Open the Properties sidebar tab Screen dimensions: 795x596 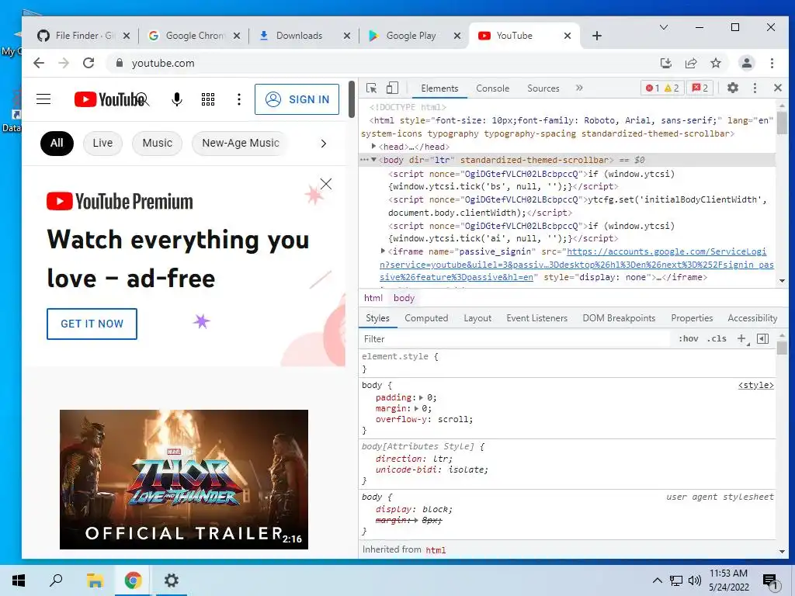click(x=692, y=318)
